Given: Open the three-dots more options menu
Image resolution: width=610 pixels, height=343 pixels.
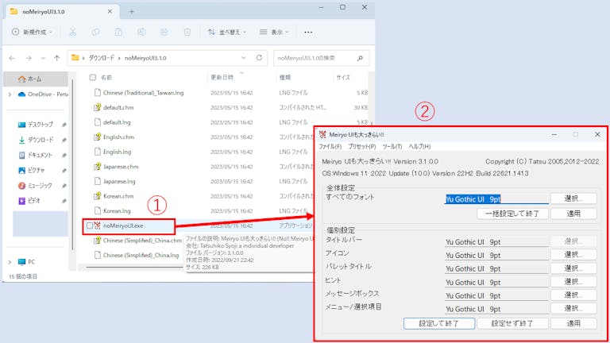Looking at the screenshot, I should point(308,33).
